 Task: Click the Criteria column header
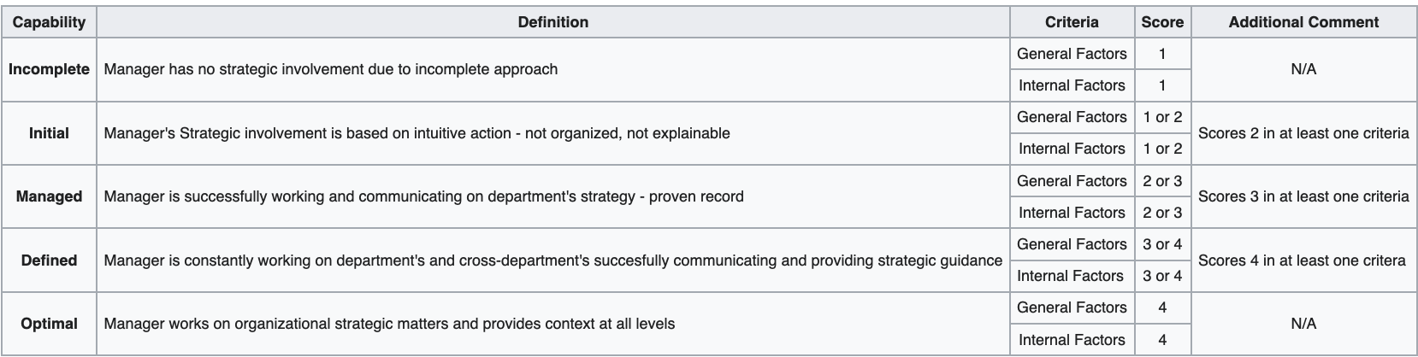click(x=1072, y=22)
